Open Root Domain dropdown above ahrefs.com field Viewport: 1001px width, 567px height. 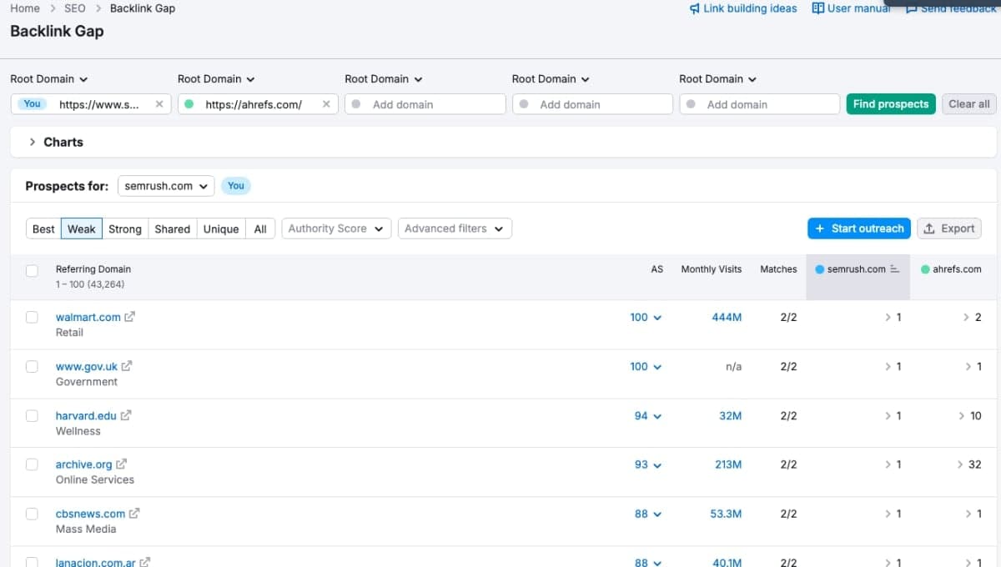coord(216,79)
